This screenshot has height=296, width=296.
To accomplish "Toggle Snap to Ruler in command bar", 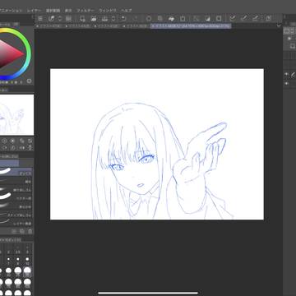I will click(x=233, y=19).
